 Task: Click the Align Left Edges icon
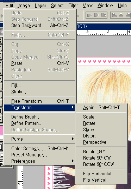pos(114,15)
